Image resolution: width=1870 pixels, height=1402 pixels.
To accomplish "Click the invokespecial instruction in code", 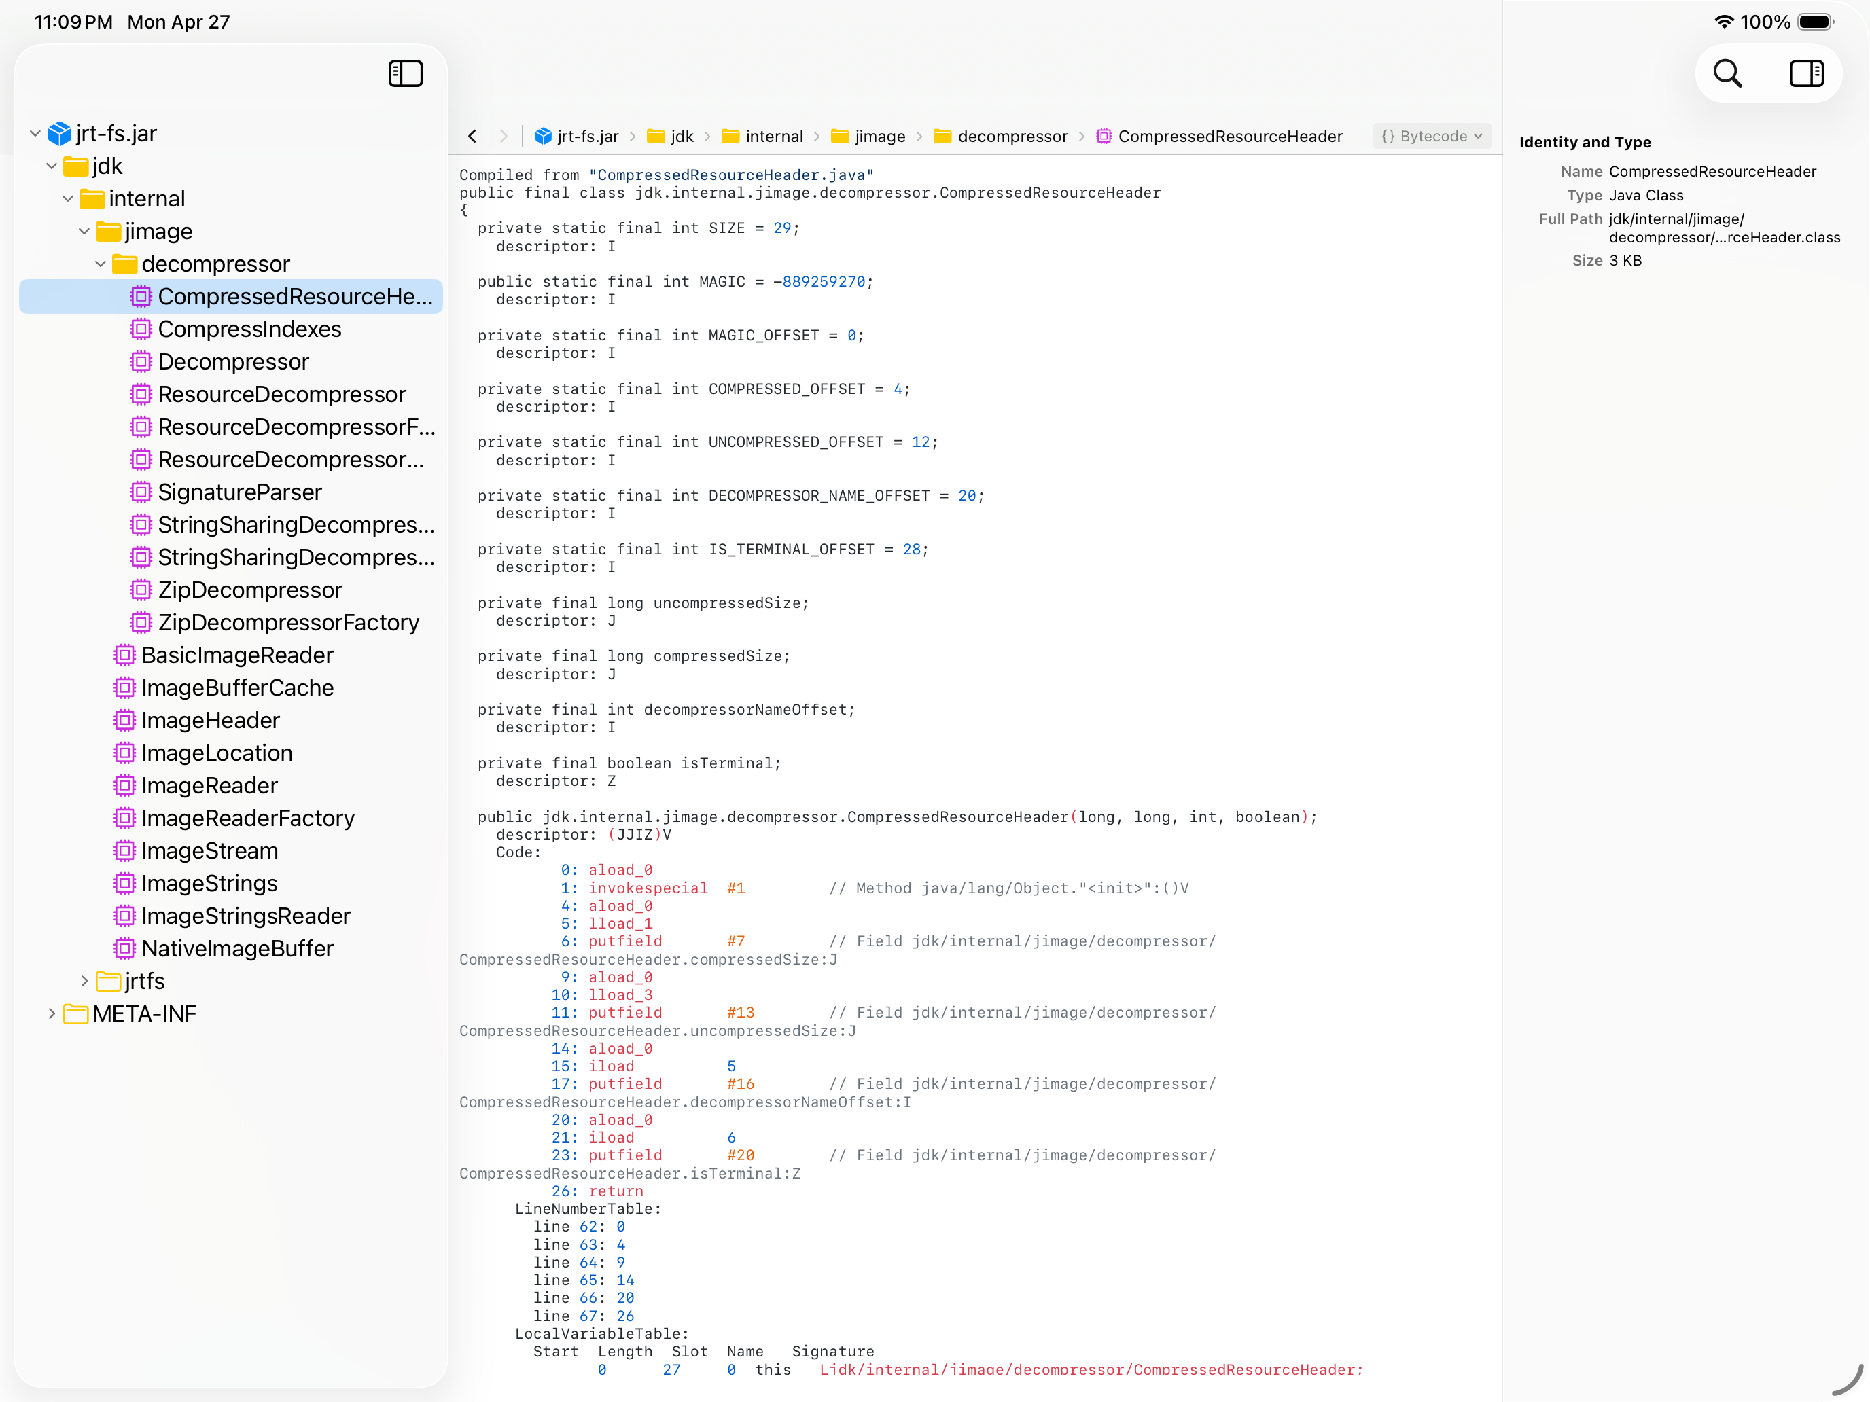I will tap(648, 888).
